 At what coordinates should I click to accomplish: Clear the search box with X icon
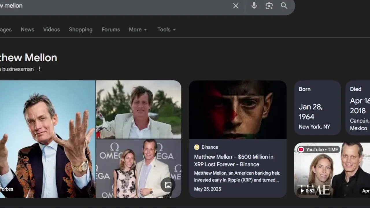point(236,6)
